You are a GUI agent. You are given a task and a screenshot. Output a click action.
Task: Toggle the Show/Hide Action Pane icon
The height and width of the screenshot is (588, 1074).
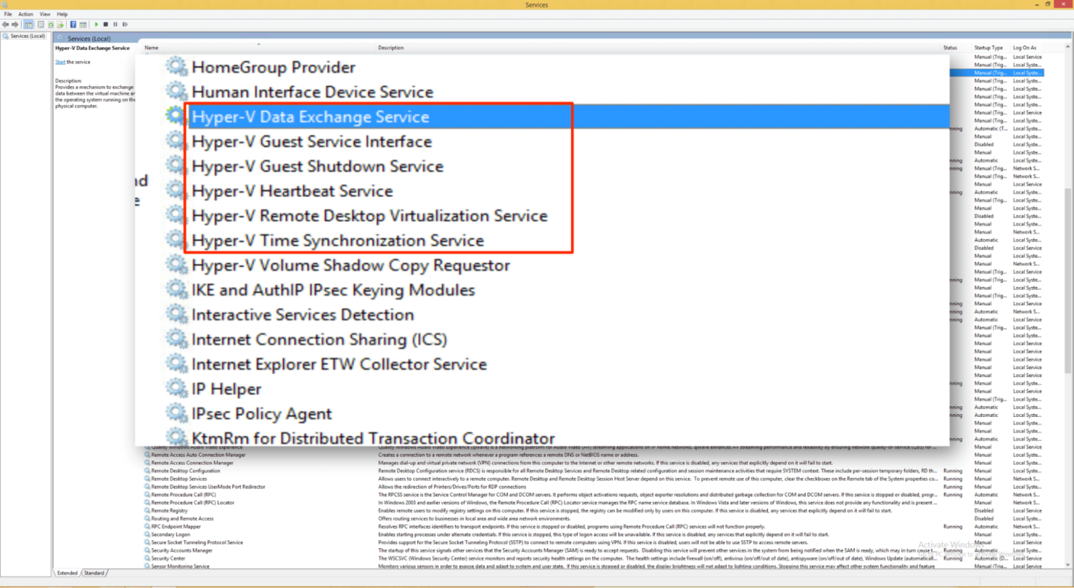pyautogui.click(x=83, y=24)
